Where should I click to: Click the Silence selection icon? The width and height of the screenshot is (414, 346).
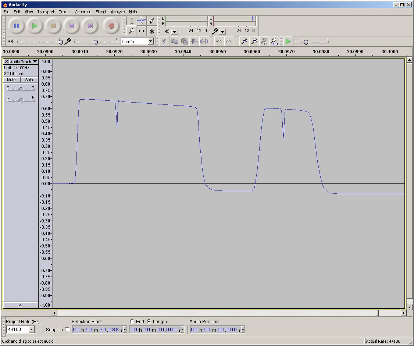pos(204,41)
